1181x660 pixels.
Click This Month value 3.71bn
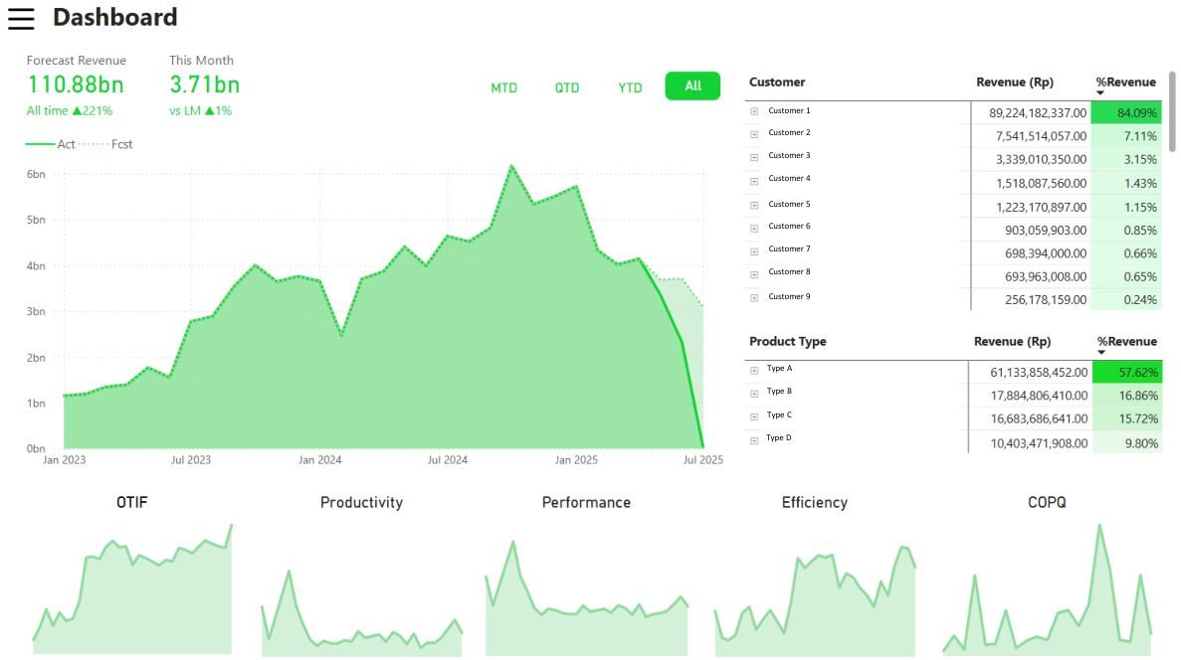(204, 84)
